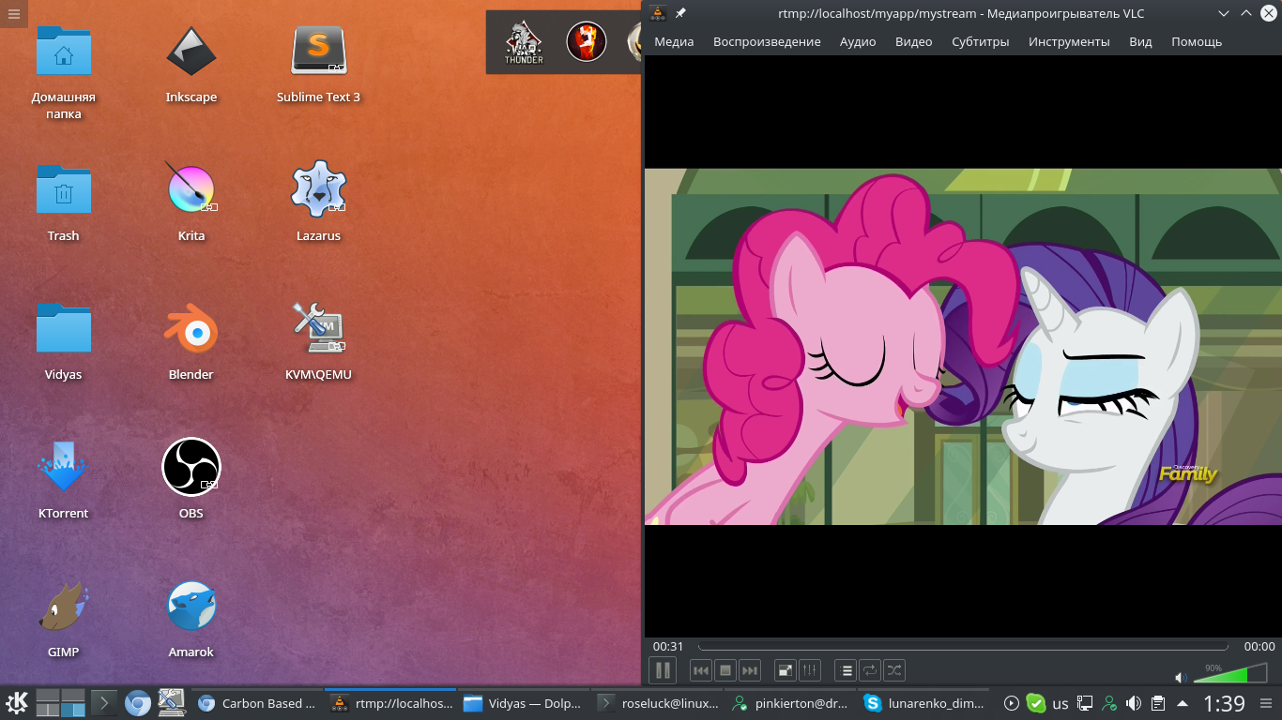Mute VLC audio via speaker icon
The height and width of the screenshot is (720, 1282).
click(x=1181, y=677)
